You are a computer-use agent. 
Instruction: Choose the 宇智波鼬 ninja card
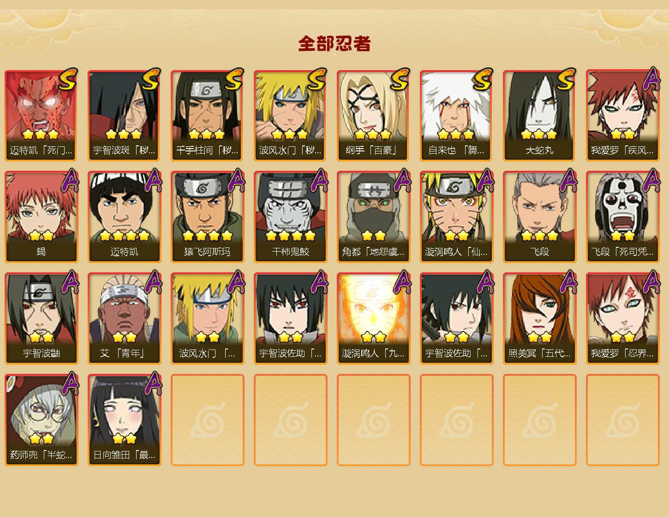click(41, 319)
